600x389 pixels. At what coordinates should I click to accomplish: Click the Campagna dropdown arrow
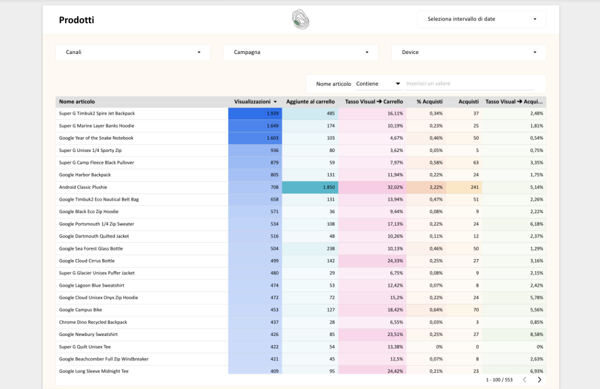367,52
